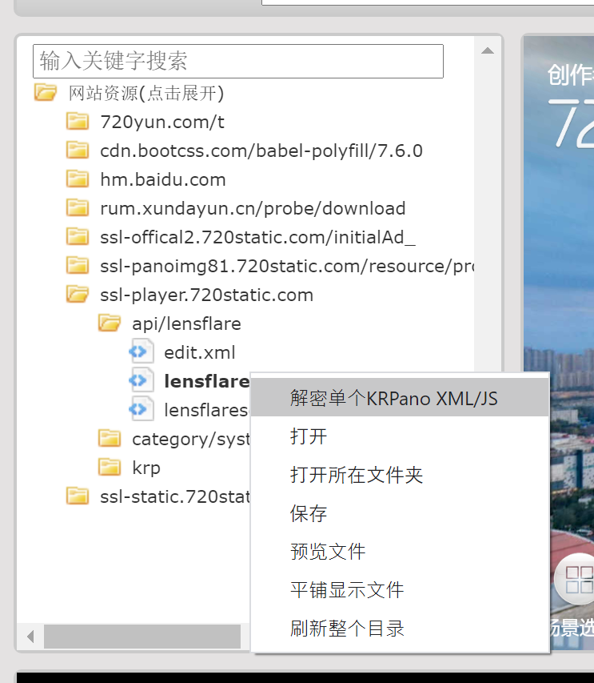This screenshot has width=594, height=683.
Task: Click 刷新整个目录 to refresh the directory
Action: (x=347, y=629)
